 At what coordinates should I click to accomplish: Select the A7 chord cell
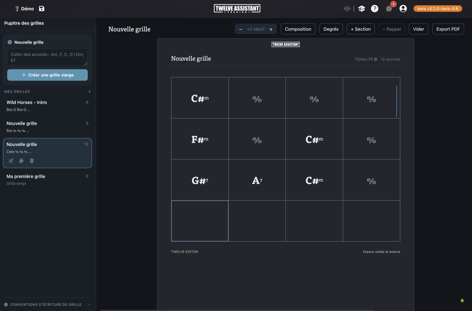[257, 180]
